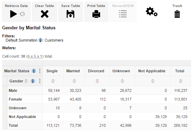
Task: Open the Marital Status options menu dots
Action: pyautogui.click(x=40, y=71)
